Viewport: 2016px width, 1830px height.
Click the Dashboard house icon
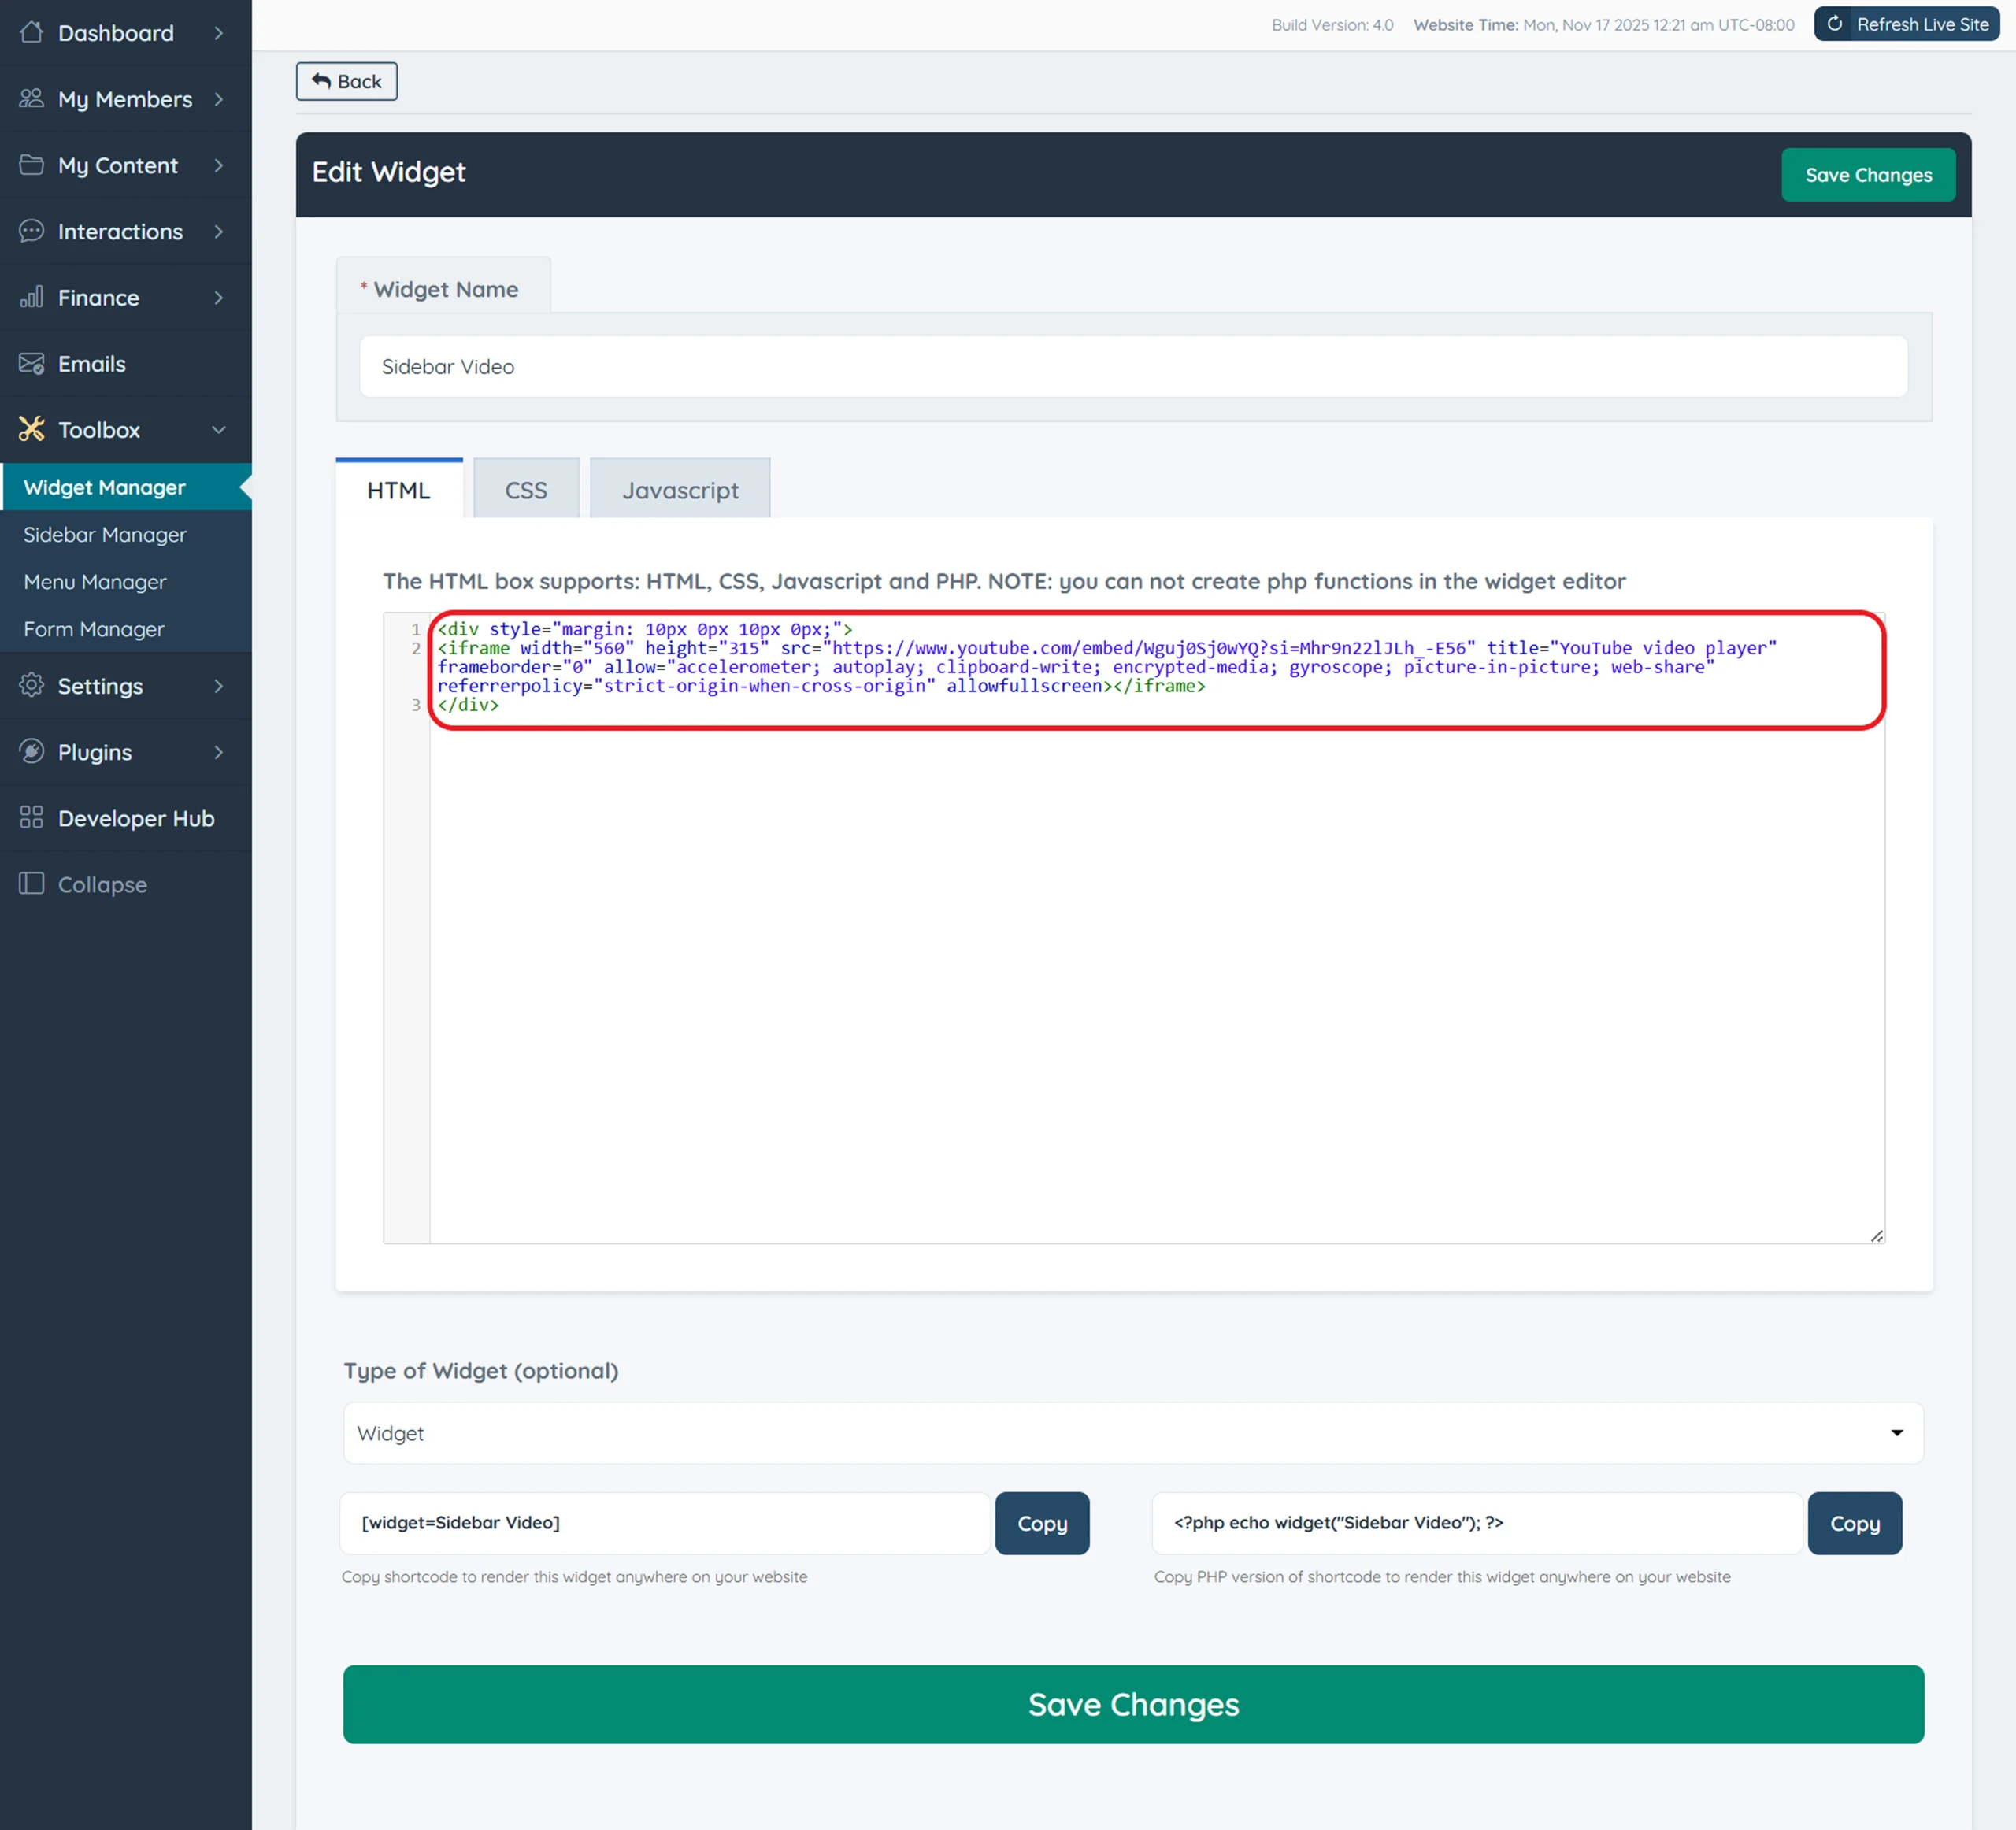[31, 32]
